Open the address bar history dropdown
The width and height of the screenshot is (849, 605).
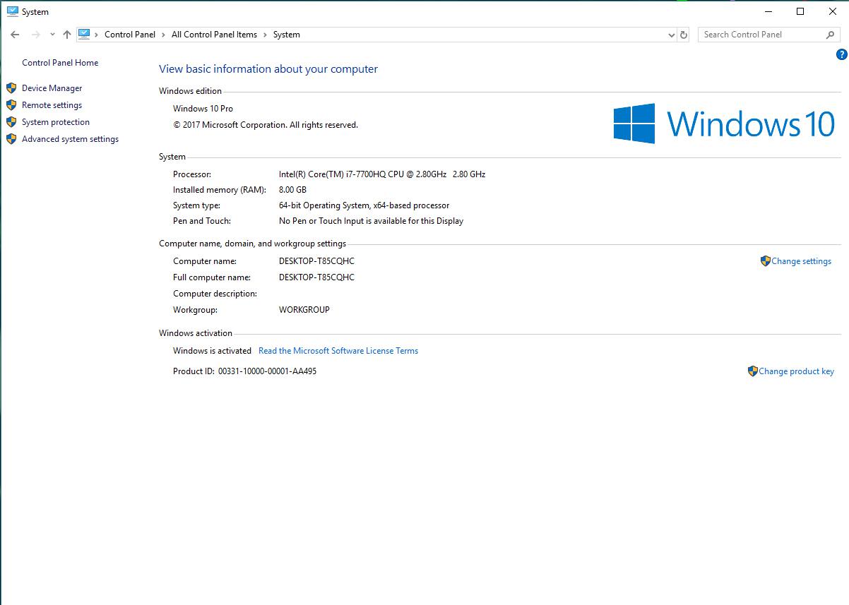click(671, 35)
